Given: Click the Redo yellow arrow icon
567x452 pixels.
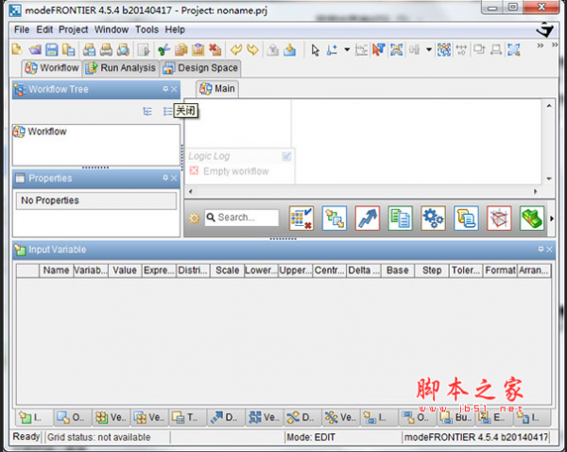Looking at the screenshot, I should coord(252,49).
